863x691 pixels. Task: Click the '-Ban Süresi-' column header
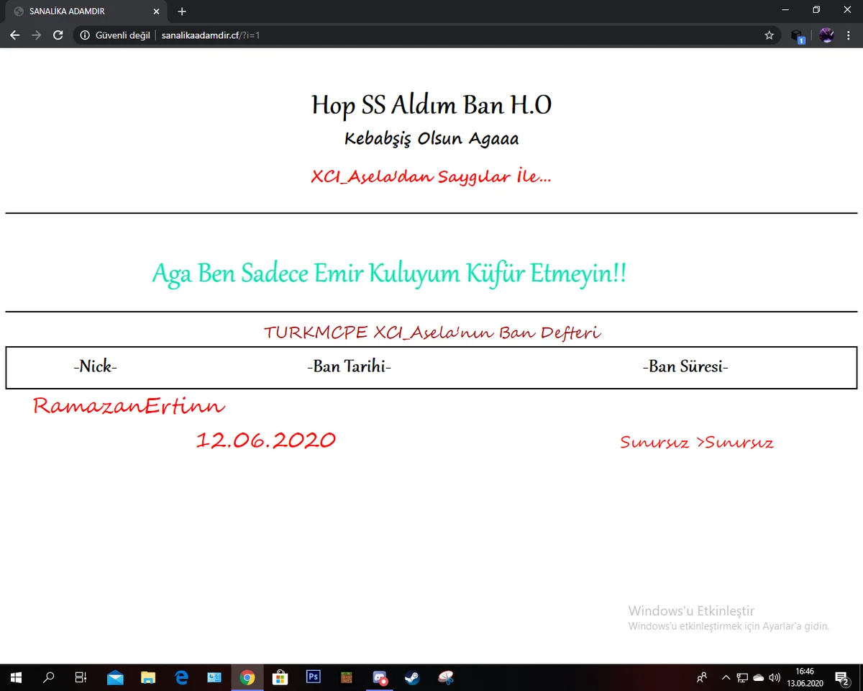coord(685,367)
